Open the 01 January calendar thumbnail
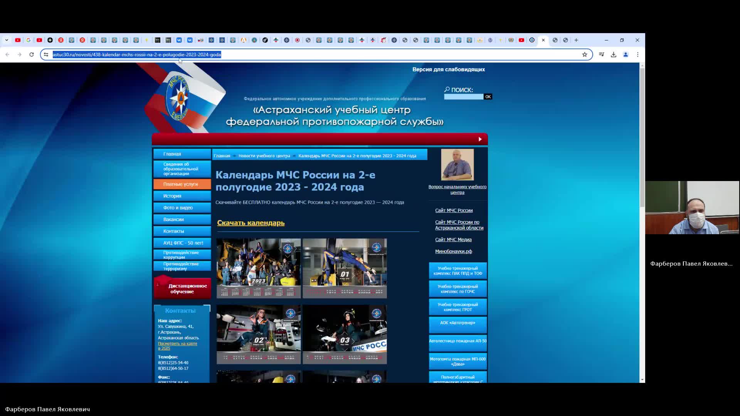740x416 pixels. click(345, 268)
